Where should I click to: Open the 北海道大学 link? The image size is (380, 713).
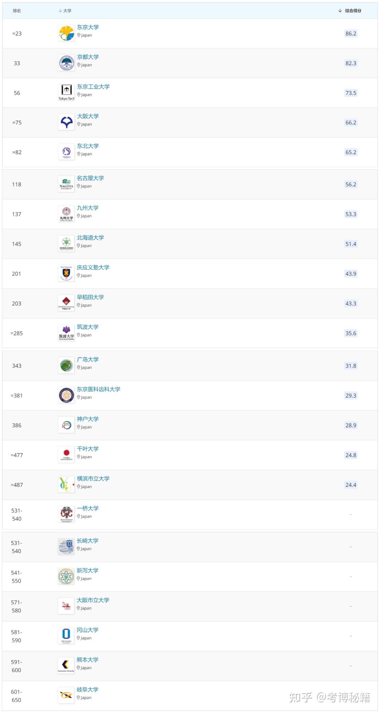point(90,238)
